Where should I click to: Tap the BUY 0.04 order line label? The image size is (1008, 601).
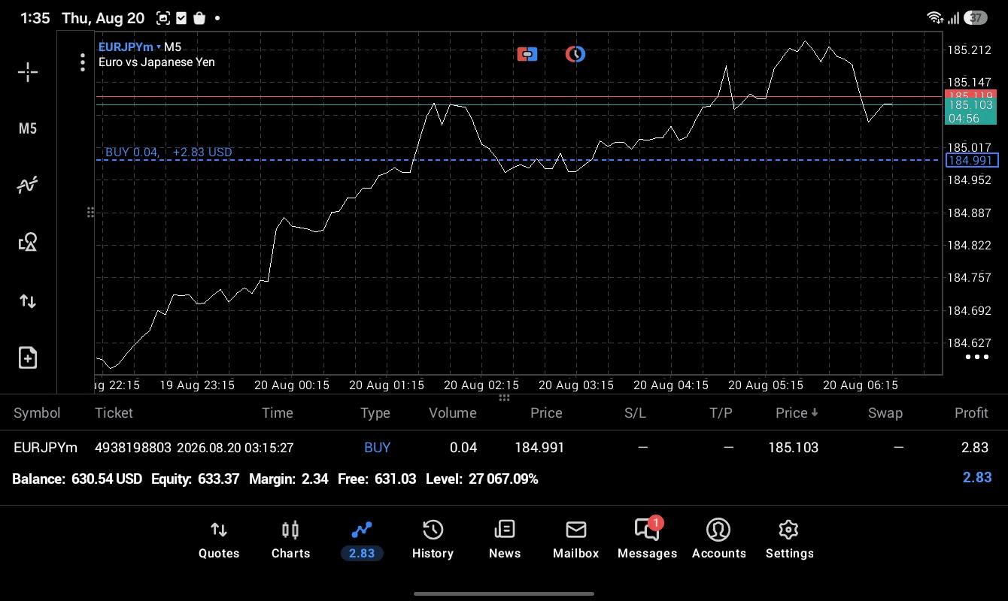tap(169, 152)
